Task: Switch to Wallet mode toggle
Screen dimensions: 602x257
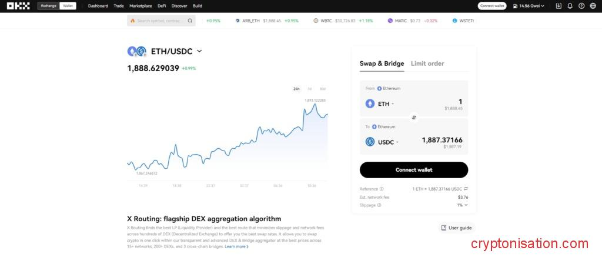Action: (68, 6)
